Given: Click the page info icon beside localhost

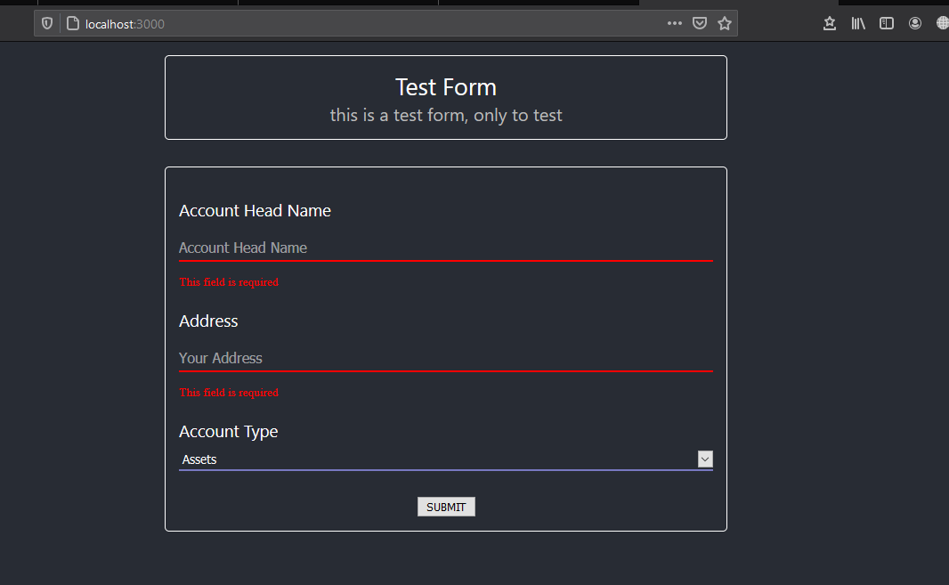Looking at the screenshot, I should [x=73, y=24].
